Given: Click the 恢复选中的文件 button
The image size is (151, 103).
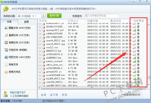Looking at the screenshot, I should click(x=130, y=95).
